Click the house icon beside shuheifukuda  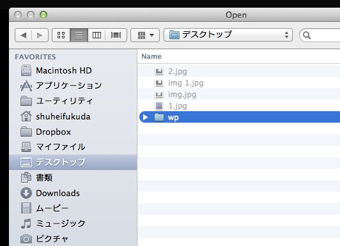coord(26,116)
